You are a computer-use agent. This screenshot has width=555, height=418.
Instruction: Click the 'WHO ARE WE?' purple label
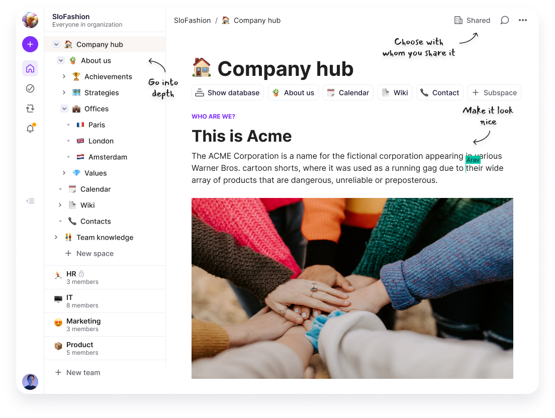(x=214, y=117)
